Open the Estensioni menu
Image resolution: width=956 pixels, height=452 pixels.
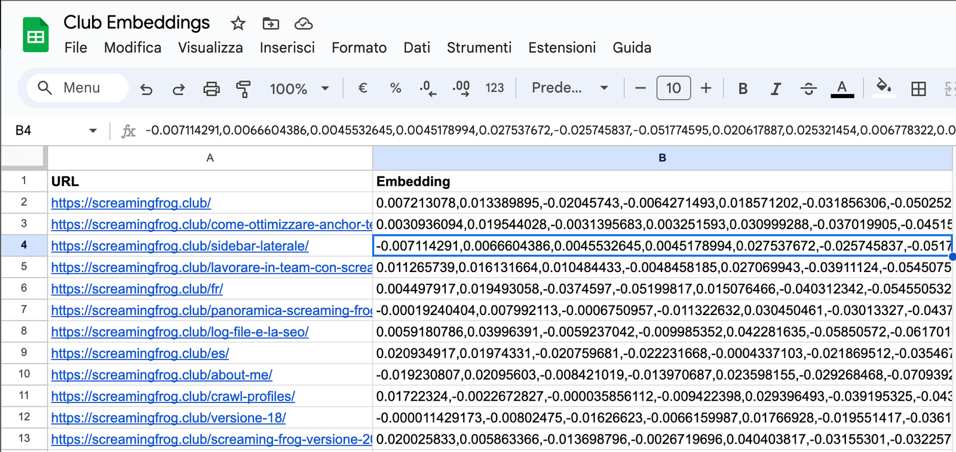[x=562, y=48]
